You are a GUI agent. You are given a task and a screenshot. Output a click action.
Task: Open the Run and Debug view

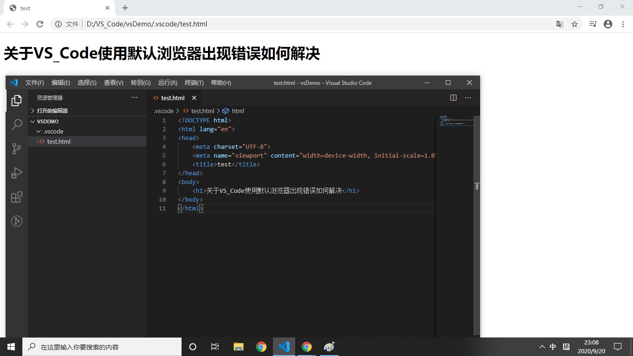coord(17,172)
